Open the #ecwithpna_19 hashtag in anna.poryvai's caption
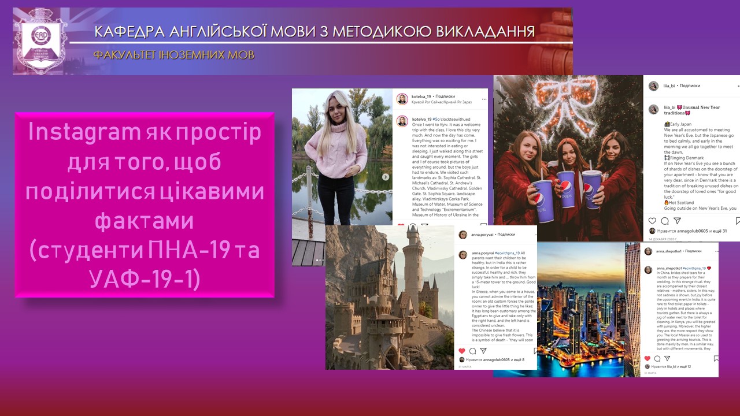This screenshot has width=740, height=416. point(507,253)
